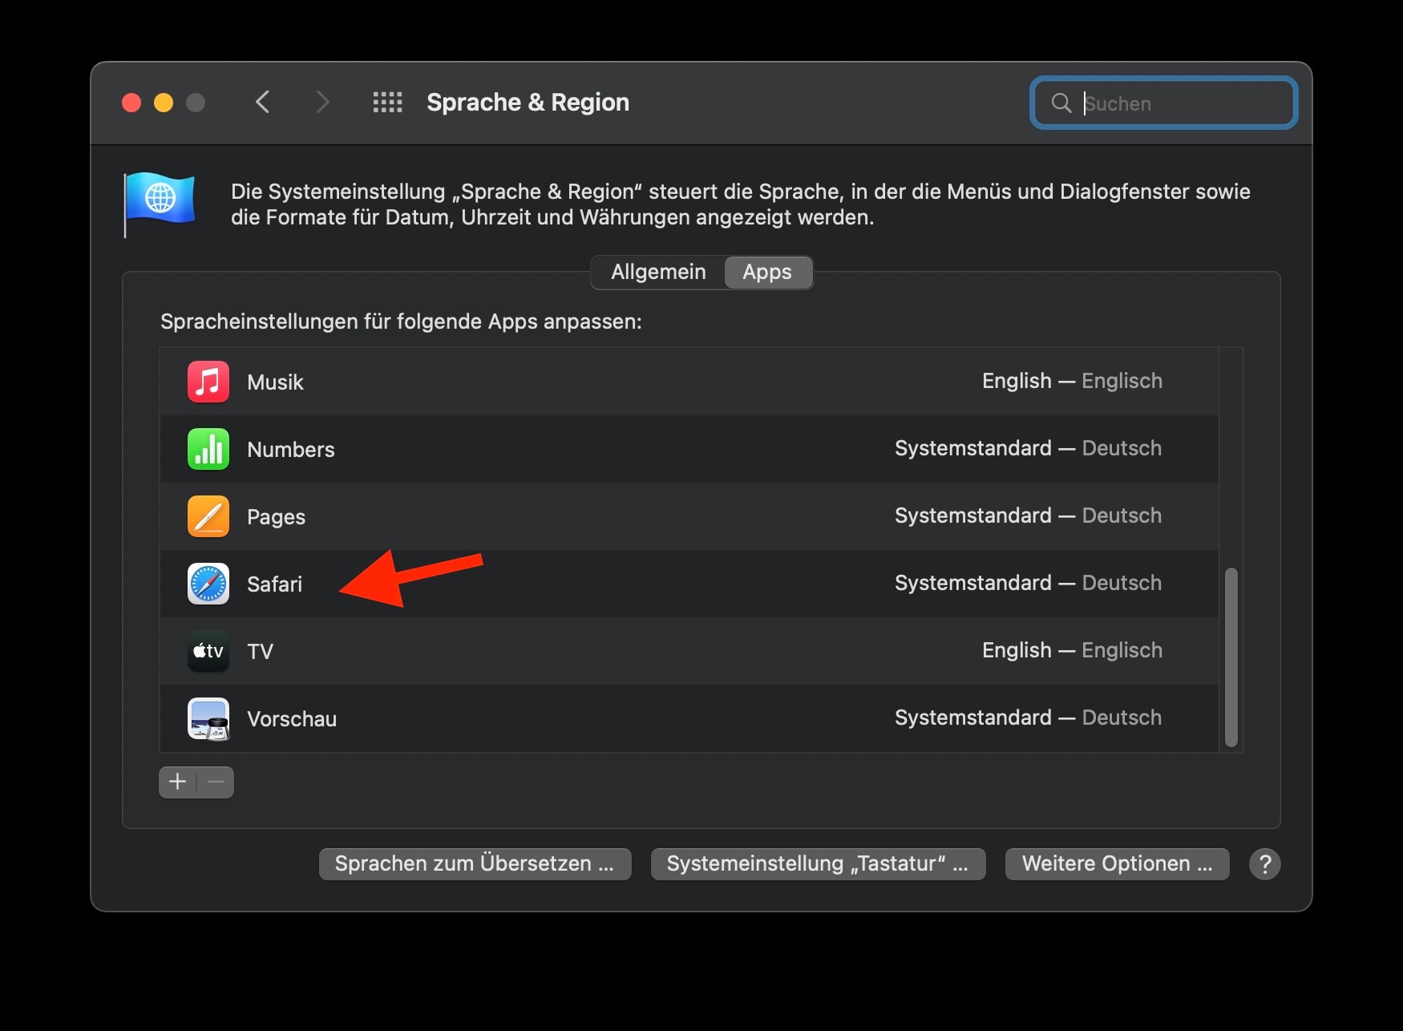Click Weitere Optionen button
Viewport: 1403px width, 1031px height.
1117,864
